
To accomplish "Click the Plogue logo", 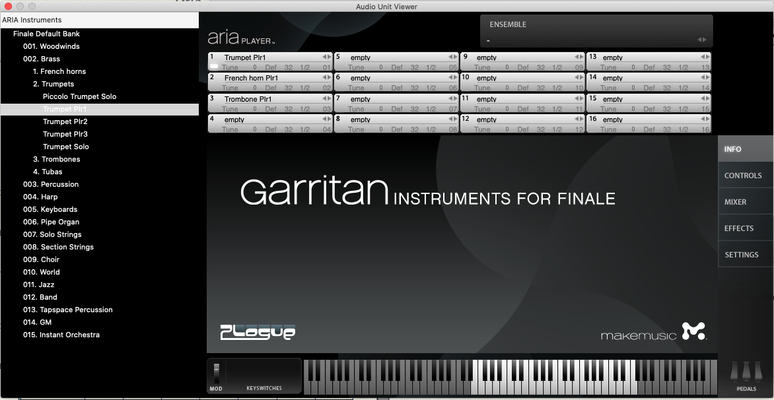I will click(257, 332).
